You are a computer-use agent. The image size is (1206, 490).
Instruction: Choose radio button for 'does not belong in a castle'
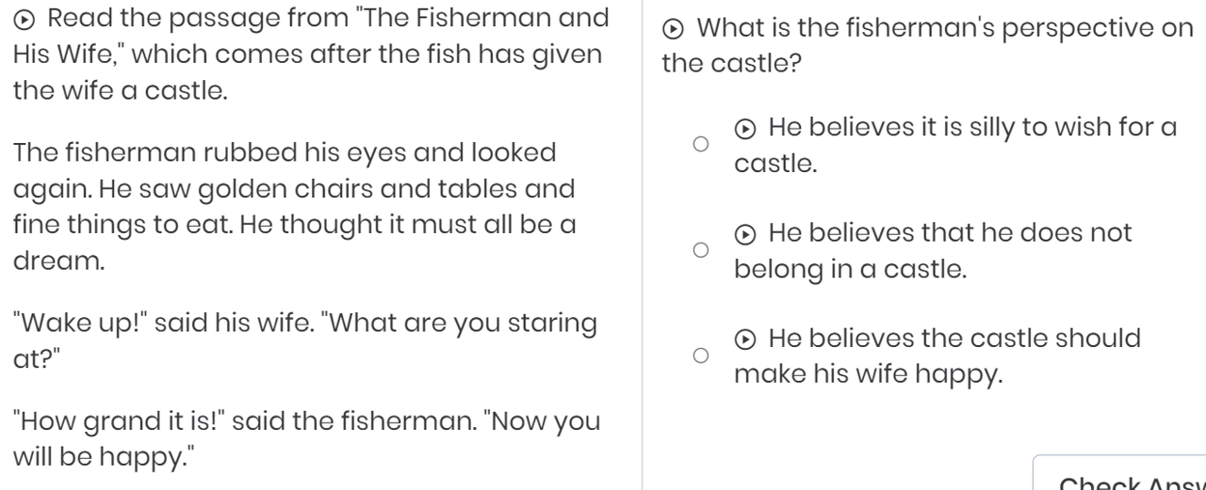click(x=699, y=251)
